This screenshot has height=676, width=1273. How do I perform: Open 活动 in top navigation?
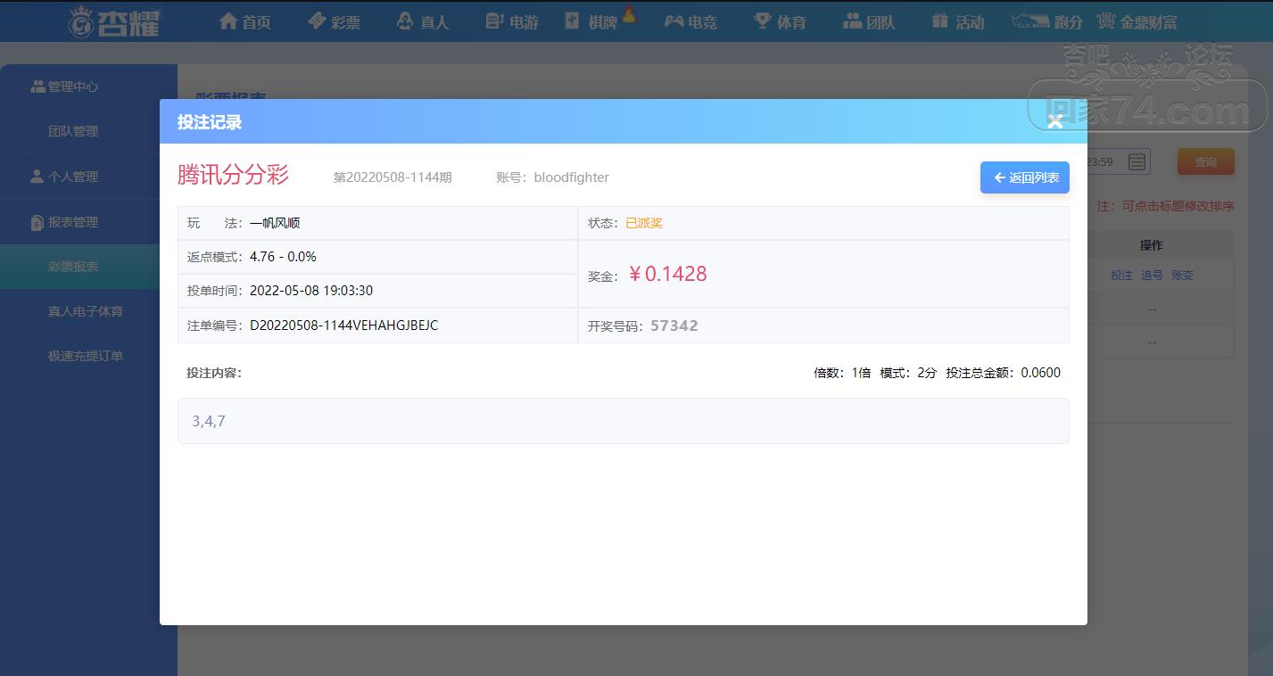click(x=970, y=22)
